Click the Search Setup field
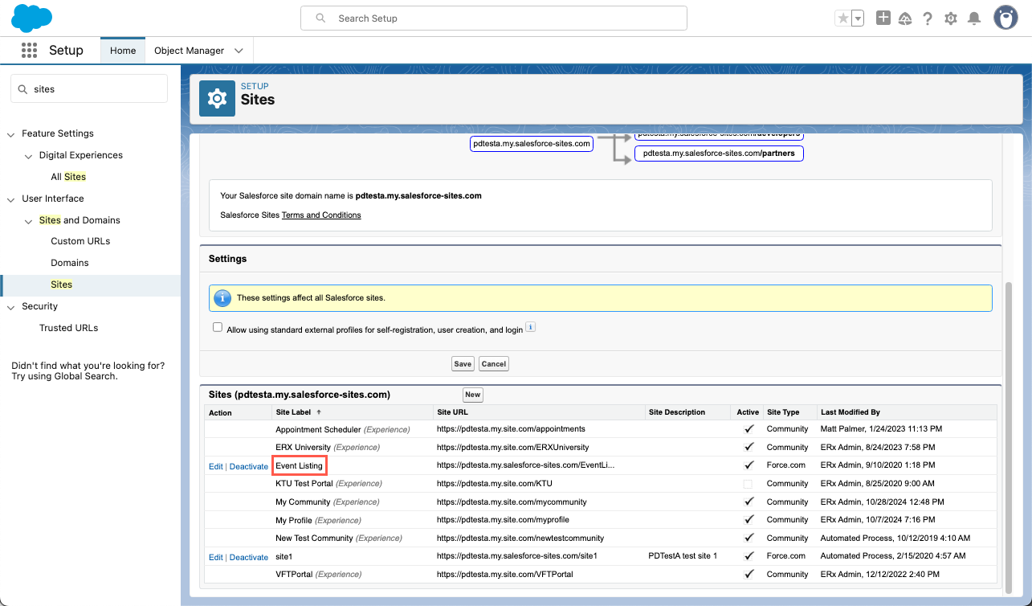Screen dimensions: 1032x606 494,18
